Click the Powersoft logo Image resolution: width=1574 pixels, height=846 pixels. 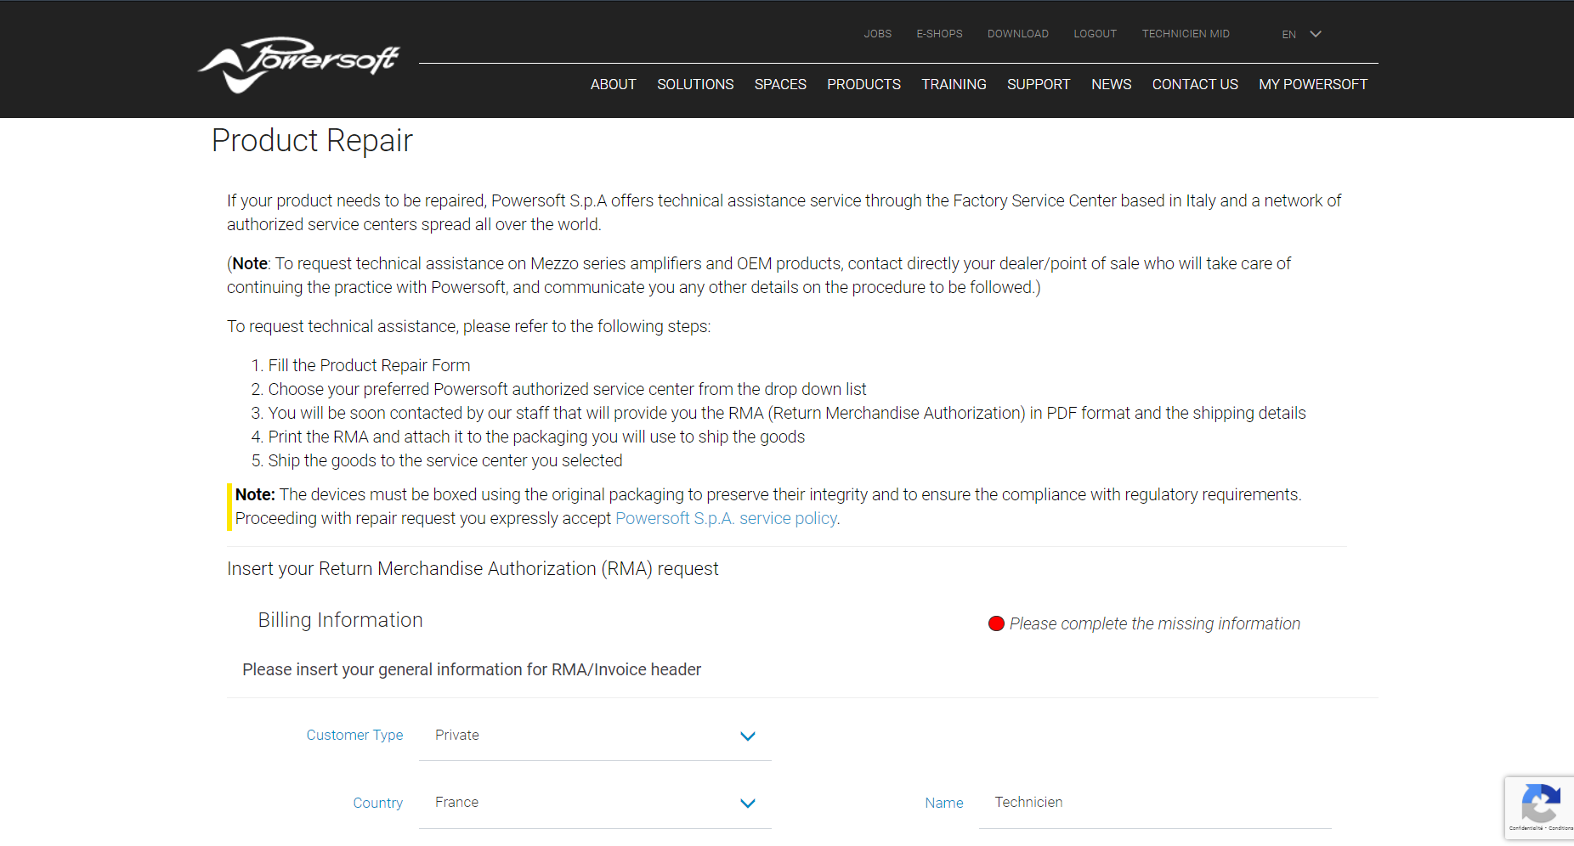point(299,64)
